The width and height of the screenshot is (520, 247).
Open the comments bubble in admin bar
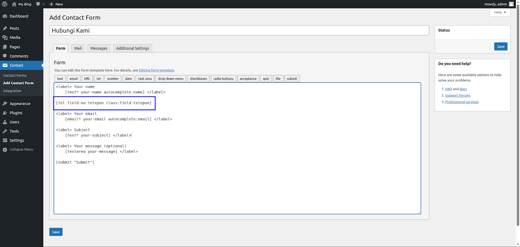[x=38, y=4]
